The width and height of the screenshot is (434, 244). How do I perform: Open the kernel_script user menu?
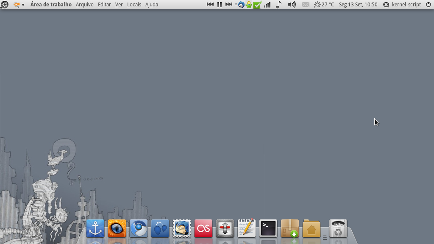point(402,4)
